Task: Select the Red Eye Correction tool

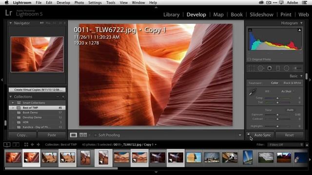Action: point(270,68)
